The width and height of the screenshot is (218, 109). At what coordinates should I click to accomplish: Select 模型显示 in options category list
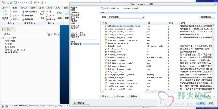[75, 15]
